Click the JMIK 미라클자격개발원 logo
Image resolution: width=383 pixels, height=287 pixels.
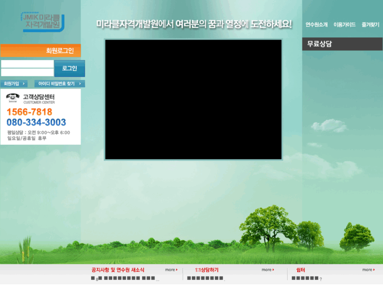42,22
